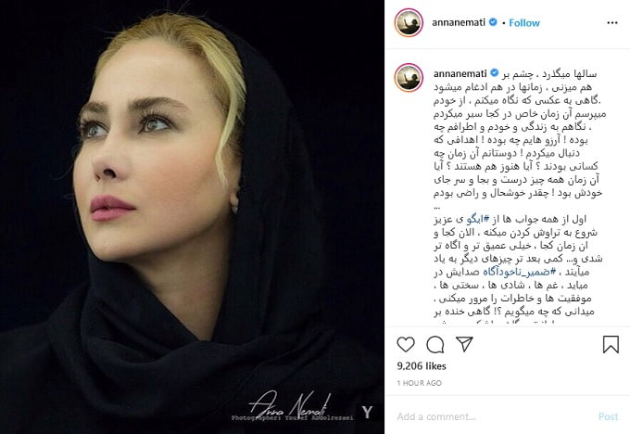The width and height of the screenshot is (630, 434).
Task: Open the 1 HOUR AGO timestamp link
Action: tap(420, 383)
